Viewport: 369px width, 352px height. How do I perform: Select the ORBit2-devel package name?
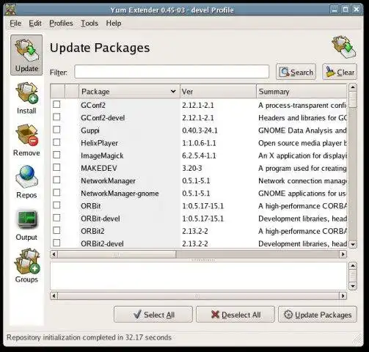(x=102, y=243)
